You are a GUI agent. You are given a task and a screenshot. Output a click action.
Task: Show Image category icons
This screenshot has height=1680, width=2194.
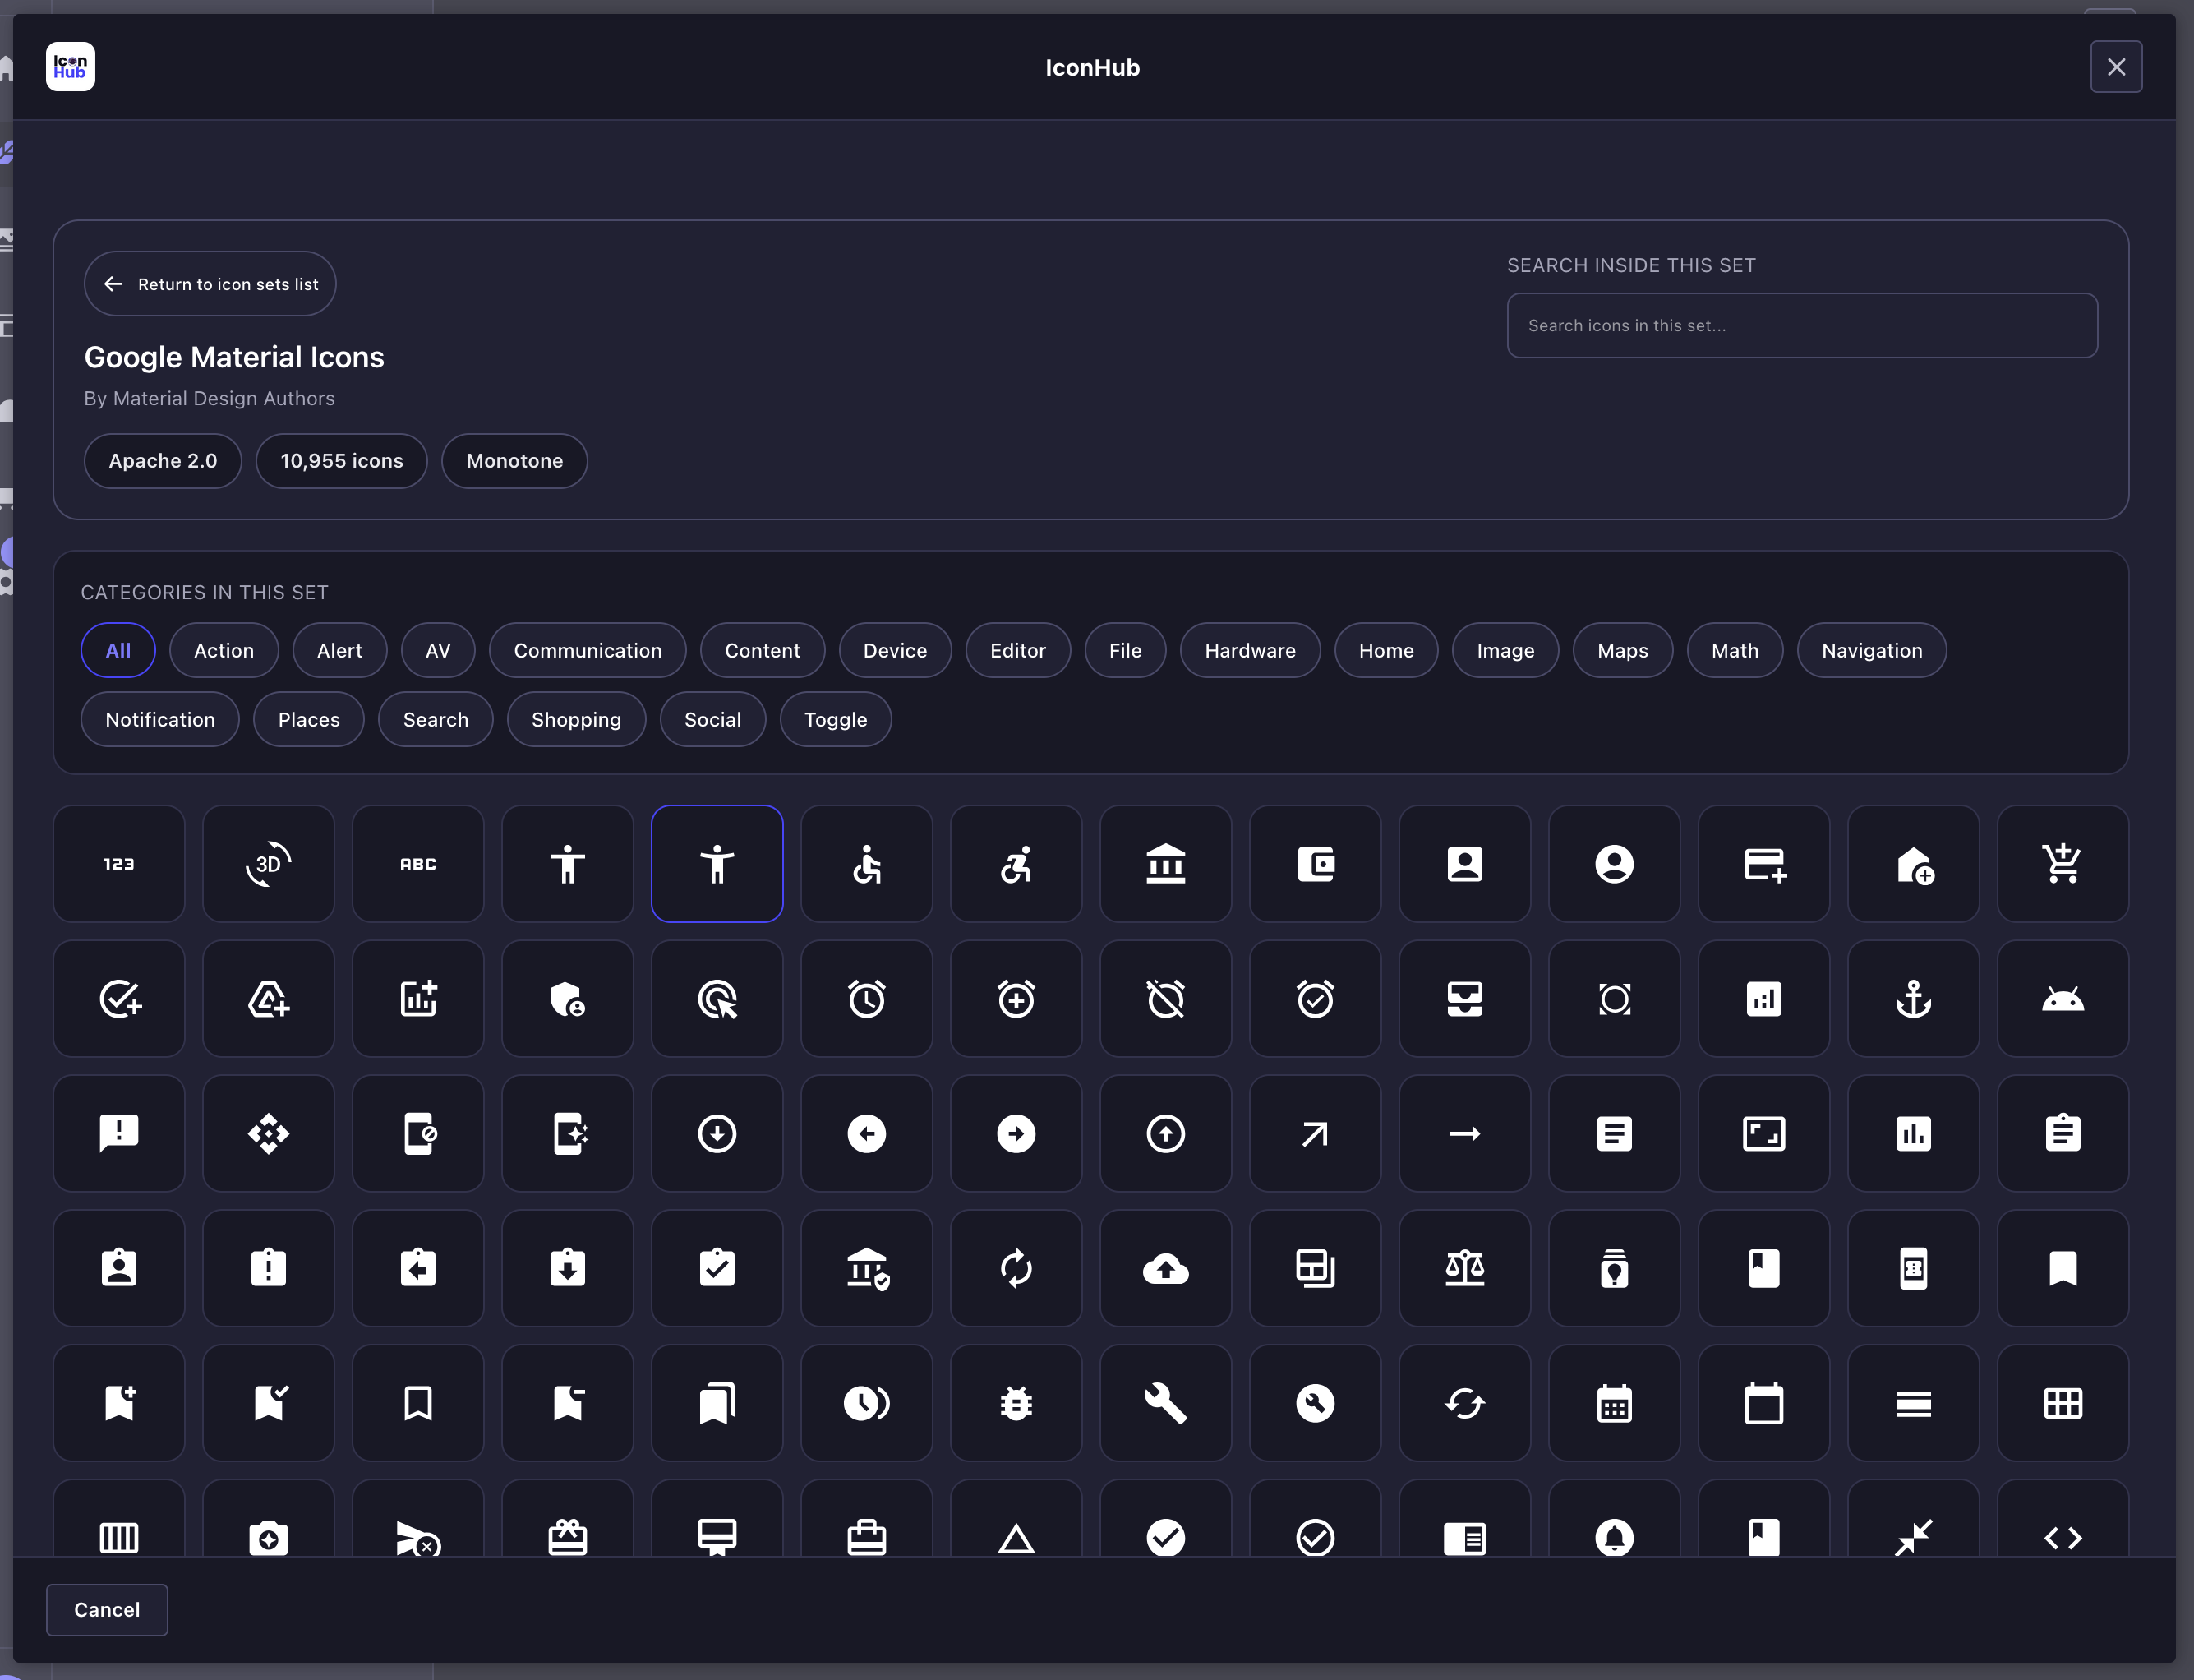(1505, 650)
